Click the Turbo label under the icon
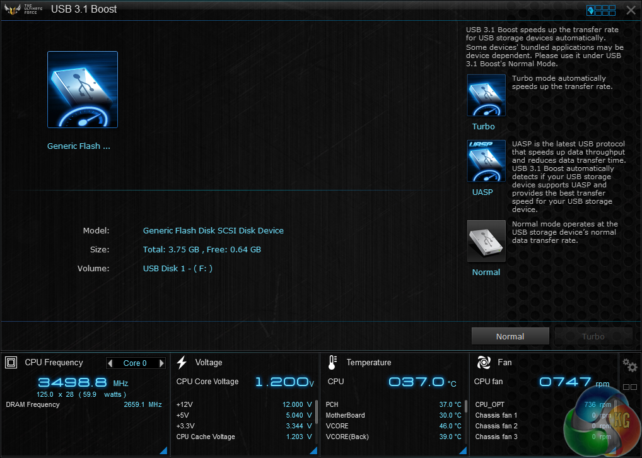Screen dimensions: 642x458 [484, 127]
